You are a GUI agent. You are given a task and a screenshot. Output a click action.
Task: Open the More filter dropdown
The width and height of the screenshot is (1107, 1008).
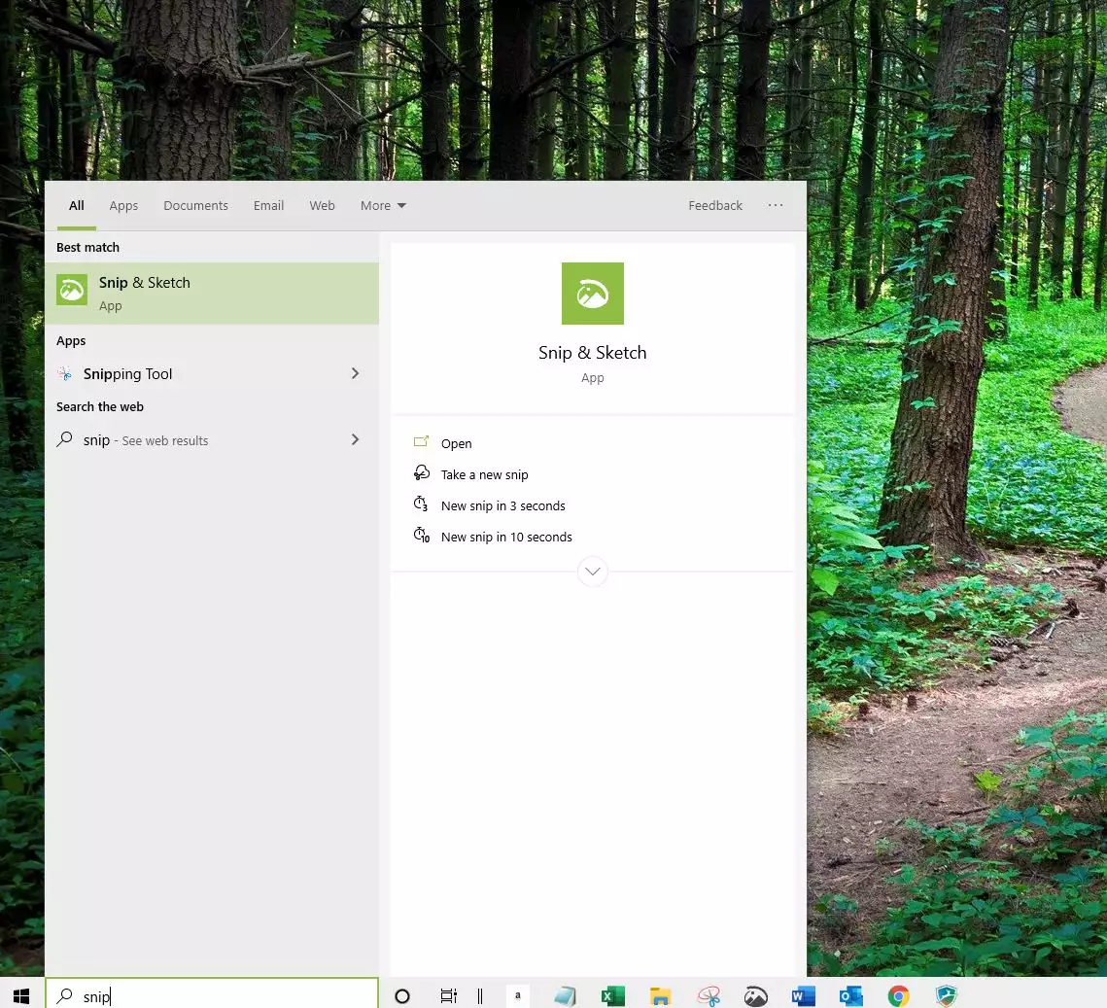tap(383, 205)
